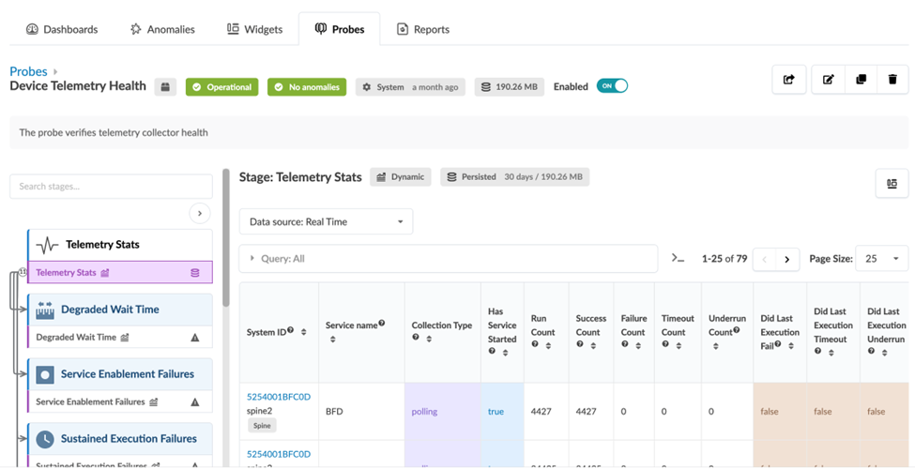The width and height of the screenshot is (915, 469).
Task: Click the Degraded Wait Time warning icon
Action: (195, 338)
